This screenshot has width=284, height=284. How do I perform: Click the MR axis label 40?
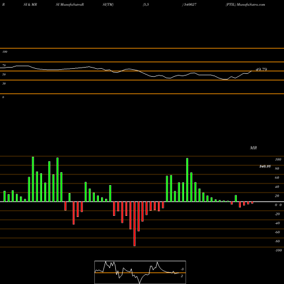277,187
